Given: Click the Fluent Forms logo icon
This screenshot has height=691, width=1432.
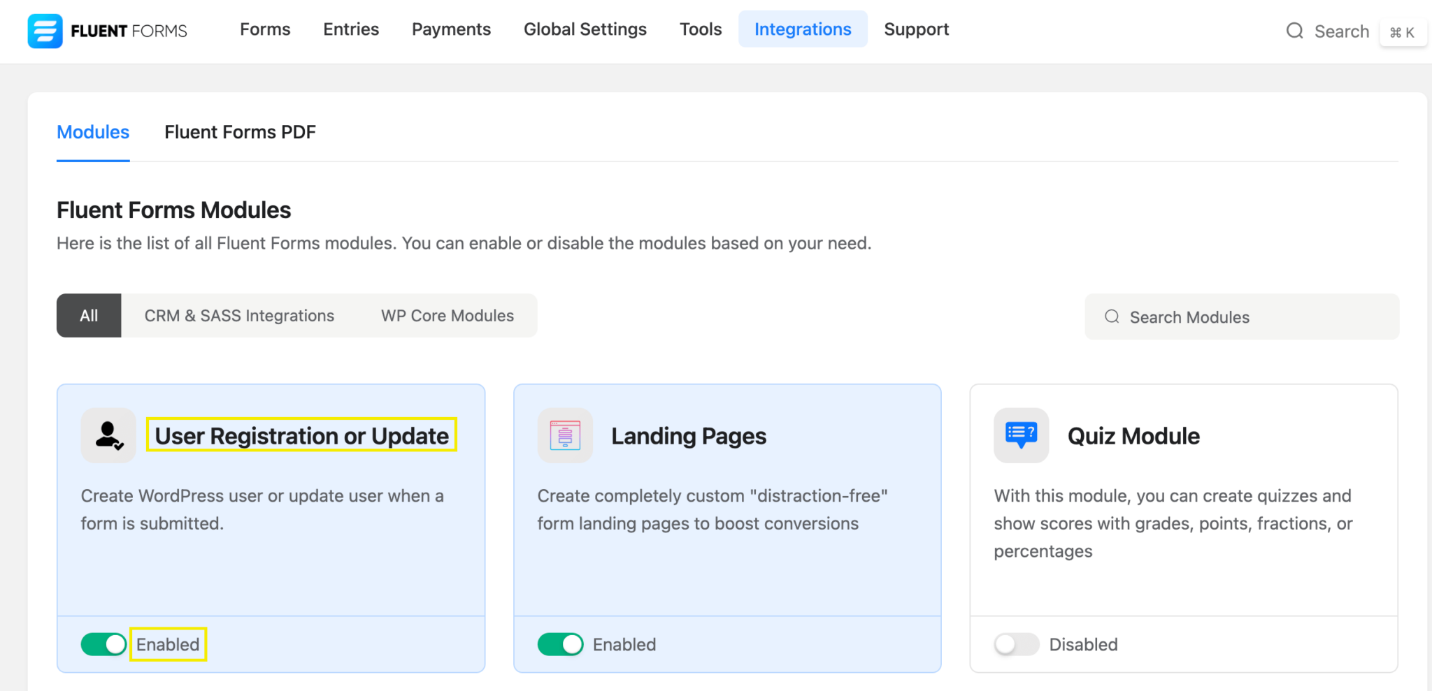Looking at the screenshot, I should 45,31.
